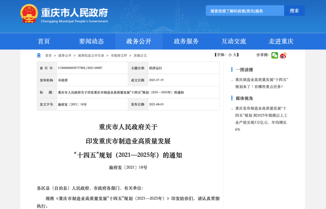Open the 互动交流 navigation tab

pos(234,41)
